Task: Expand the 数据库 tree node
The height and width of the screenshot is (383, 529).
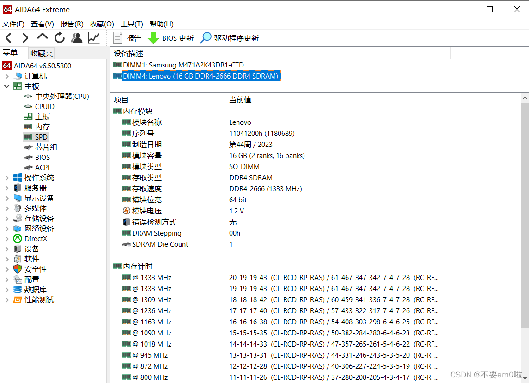Action: 7,290
